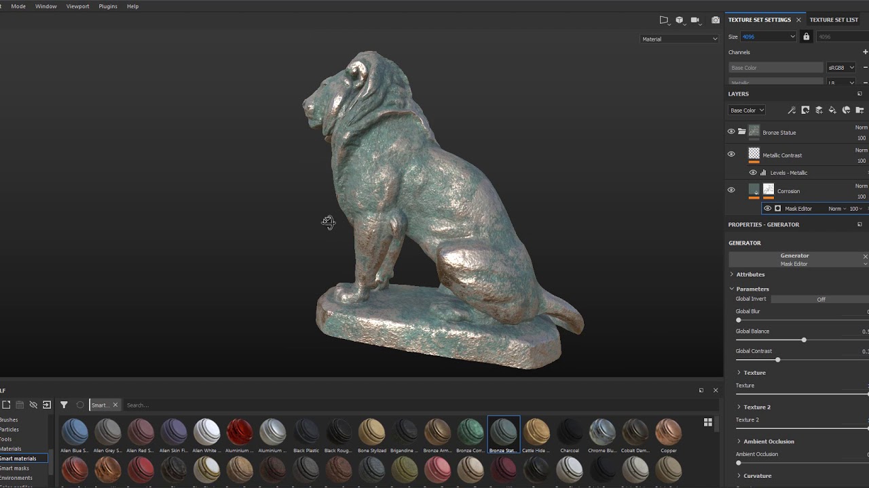
Task: Click the lock icon next to Size
Action: click(x=807, y=37)
